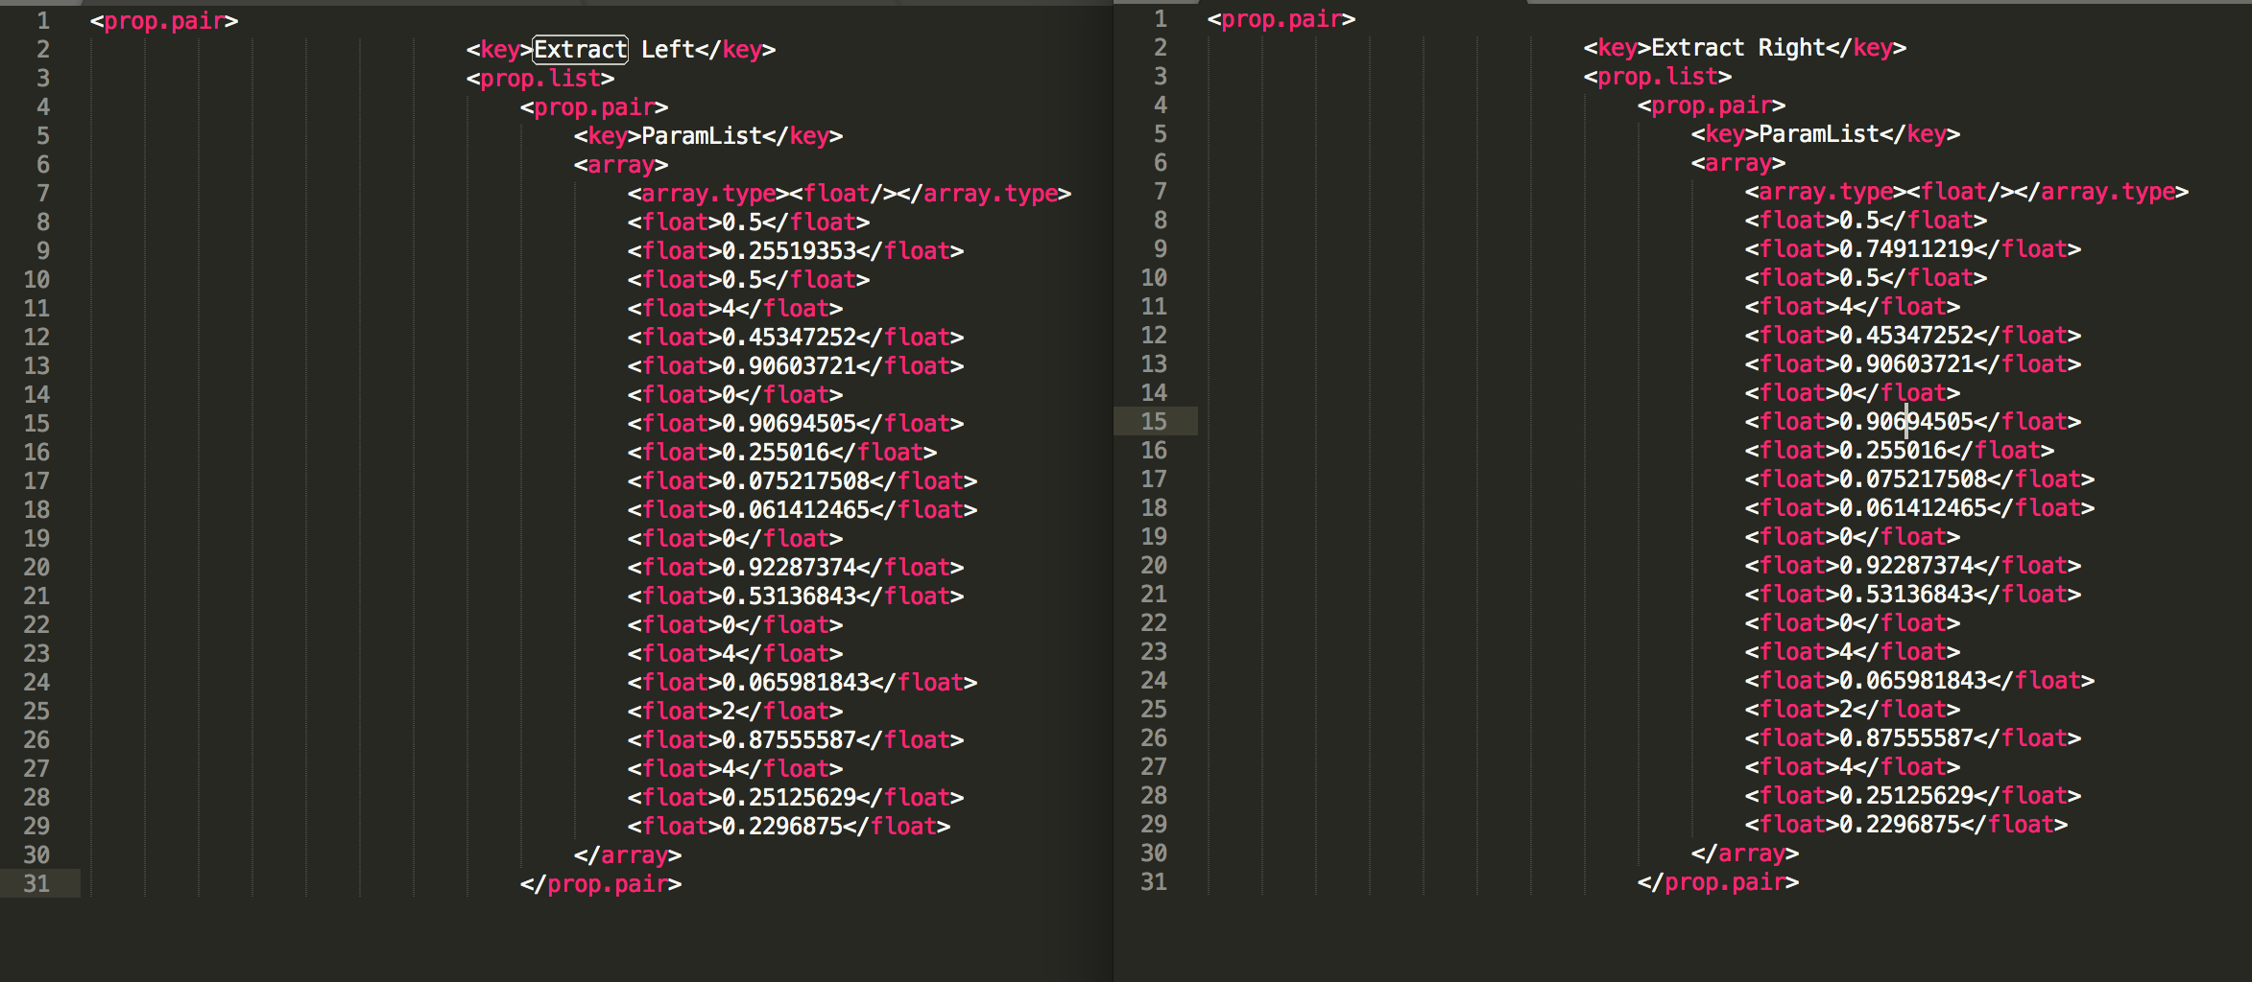Click <prop.pair> on line 1 of left pane
Viewport: 2252px width, 982px height.
pos(164,20)
